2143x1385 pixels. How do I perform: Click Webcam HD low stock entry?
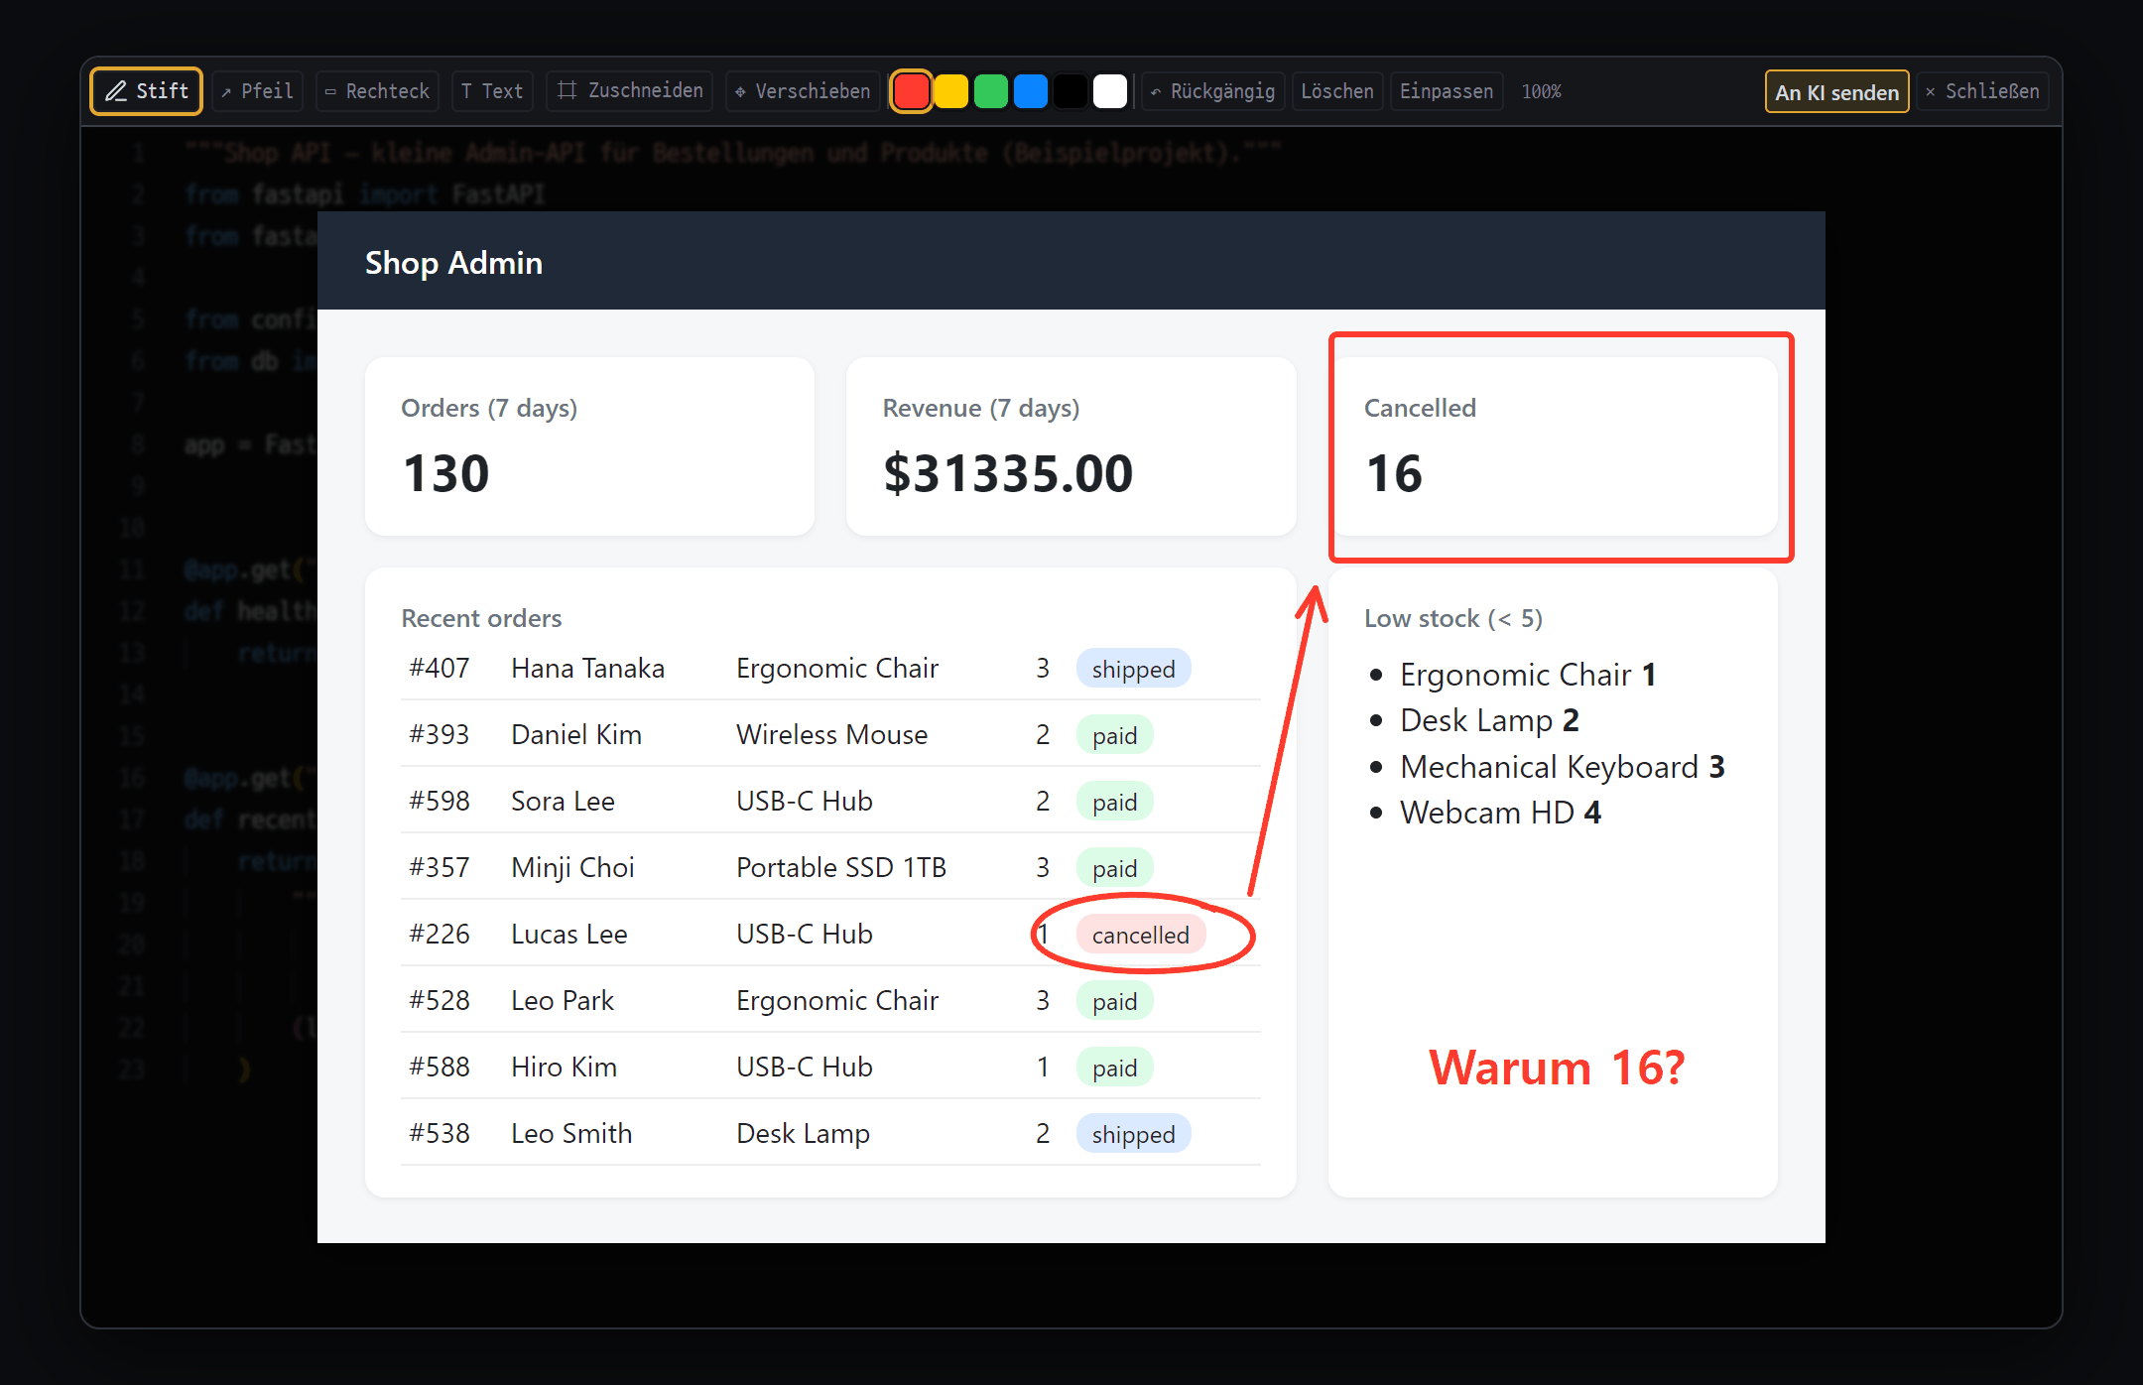[x=1500, y=813]
